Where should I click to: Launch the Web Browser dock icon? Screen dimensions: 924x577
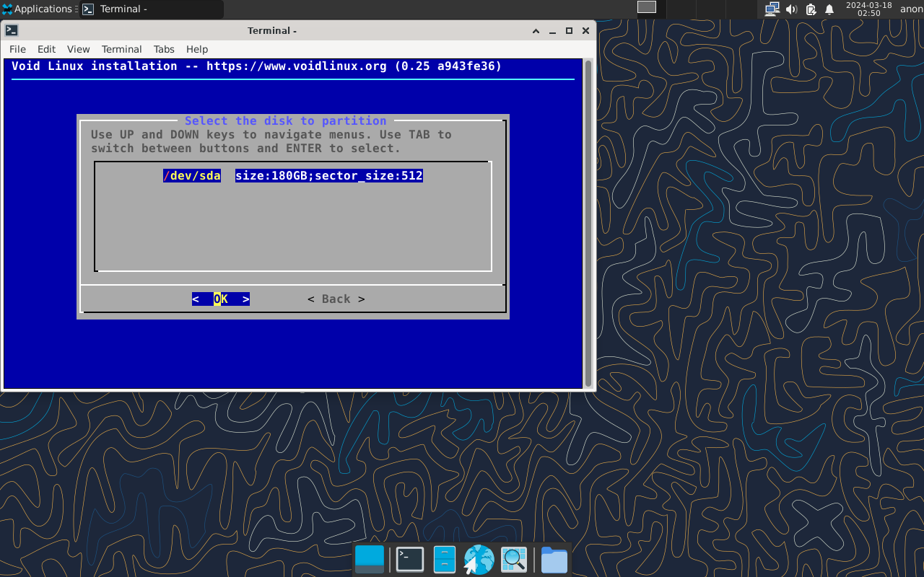point(479,560)
